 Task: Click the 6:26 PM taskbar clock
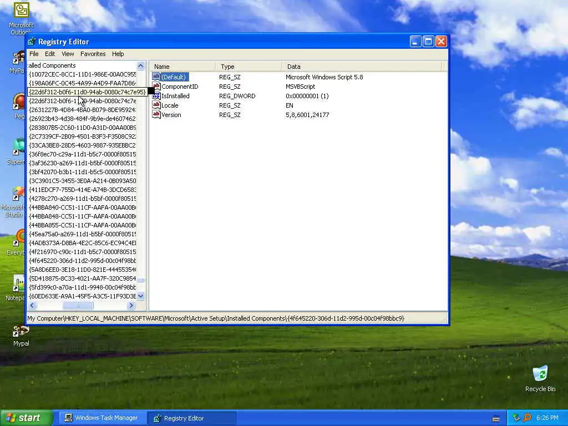547,418
